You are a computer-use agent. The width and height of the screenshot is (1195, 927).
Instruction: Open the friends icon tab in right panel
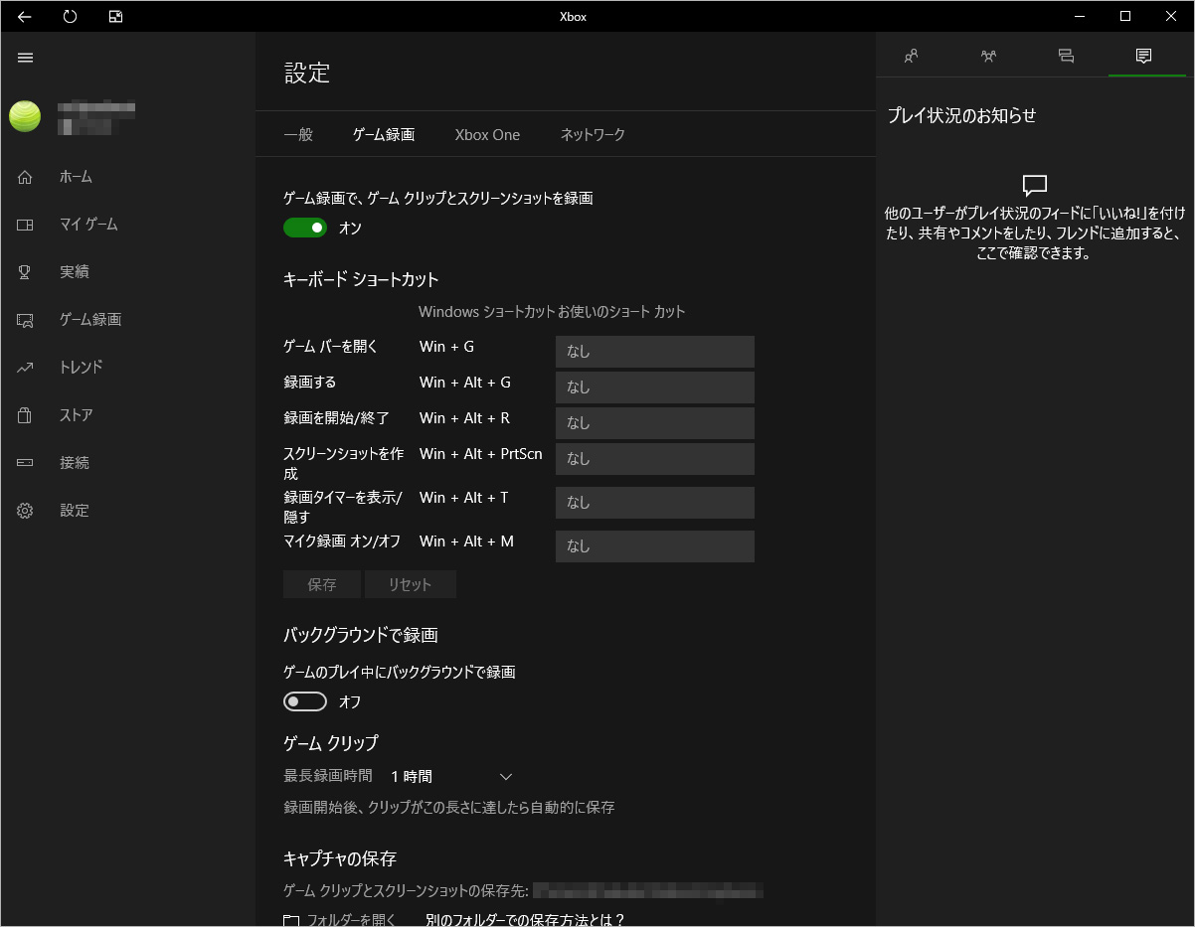[x=912, y=56]
